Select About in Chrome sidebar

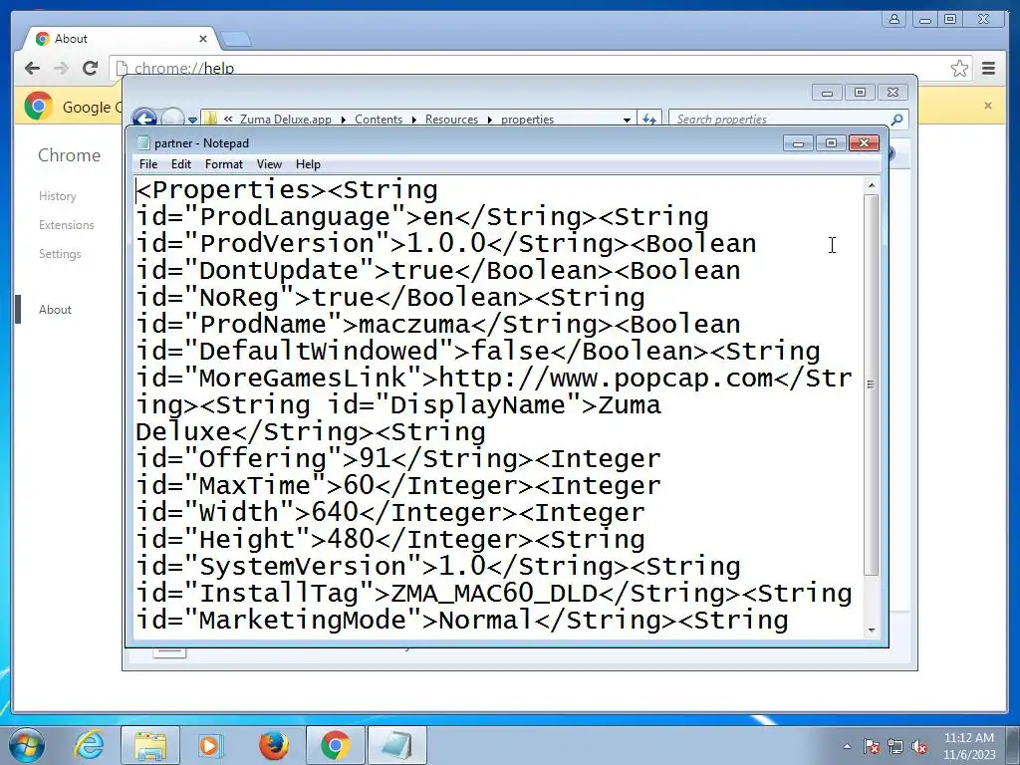click(x=55, y=310)
